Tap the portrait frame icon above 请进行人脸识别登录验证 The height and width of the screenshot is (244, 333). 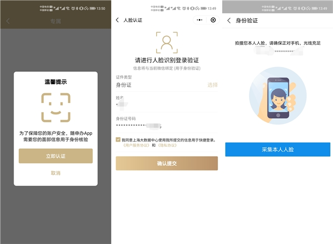pyautogui.click(x=166, y=42)
